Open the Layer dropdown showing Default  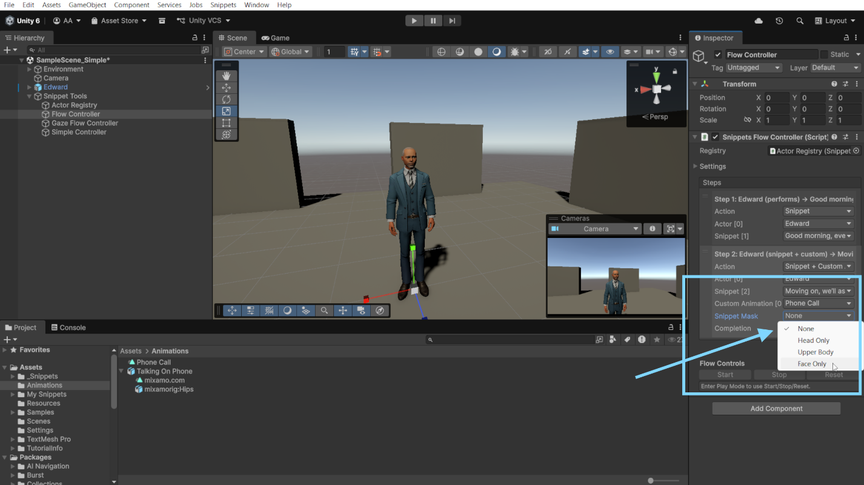(835, 68)
